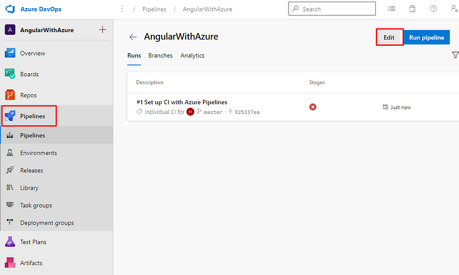
Task: Switch to the Branches tab
Action: tap(161, 56)
